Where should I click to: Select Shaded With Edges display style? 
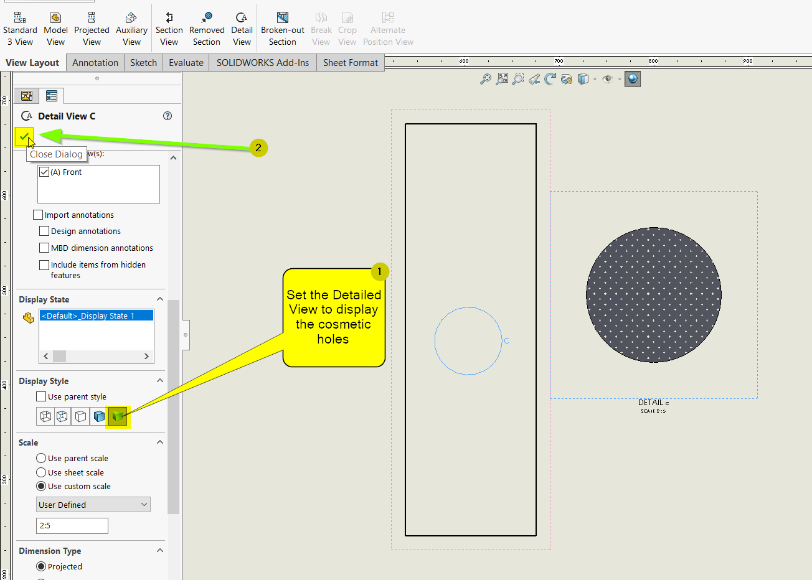[100, 416]
